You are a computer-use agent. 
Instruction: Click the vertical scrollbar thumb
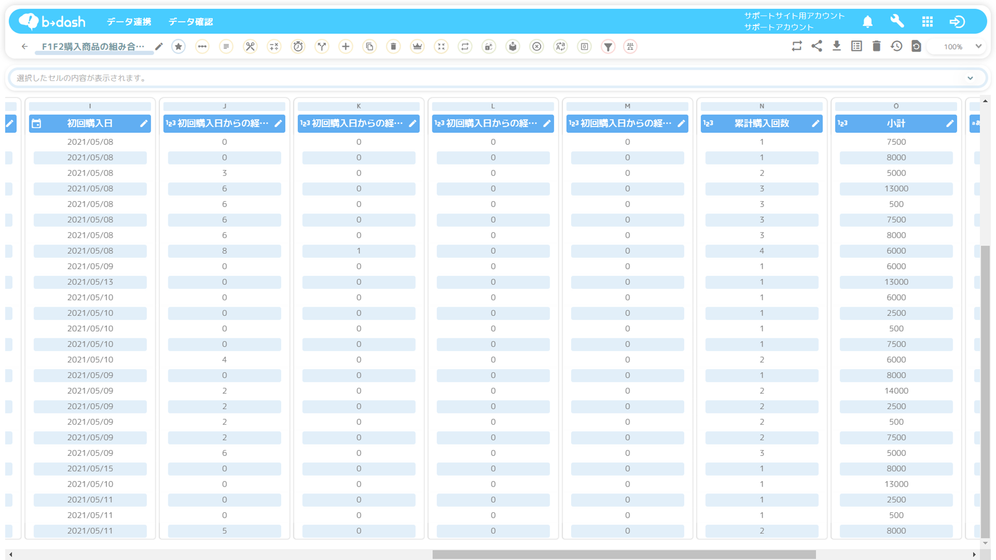[x=985, y=391]
